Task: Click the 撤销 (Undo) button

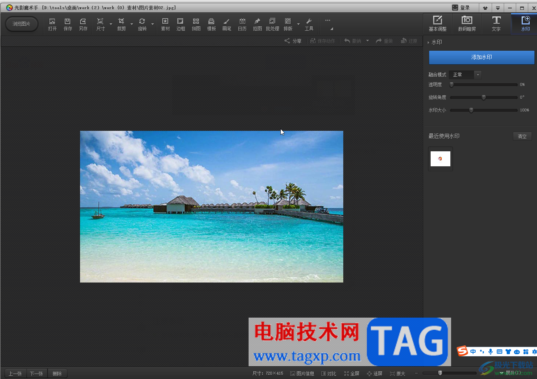Action: coord(353,41)
